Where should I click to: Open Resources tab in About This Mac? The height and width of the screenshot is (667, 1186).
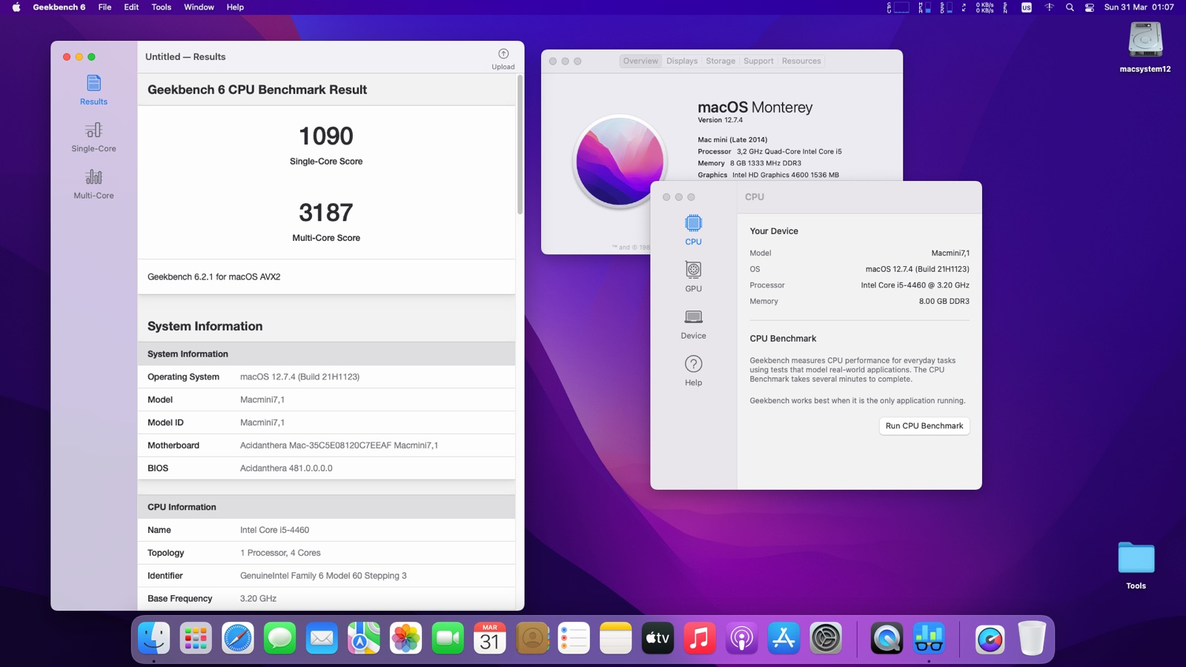[801, 61]
